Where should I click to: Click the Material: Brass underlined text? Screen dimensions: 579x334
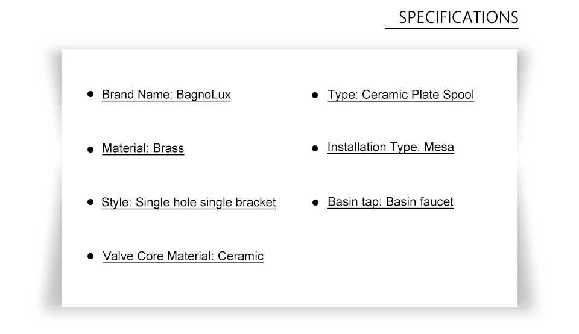tap(143, 148)
